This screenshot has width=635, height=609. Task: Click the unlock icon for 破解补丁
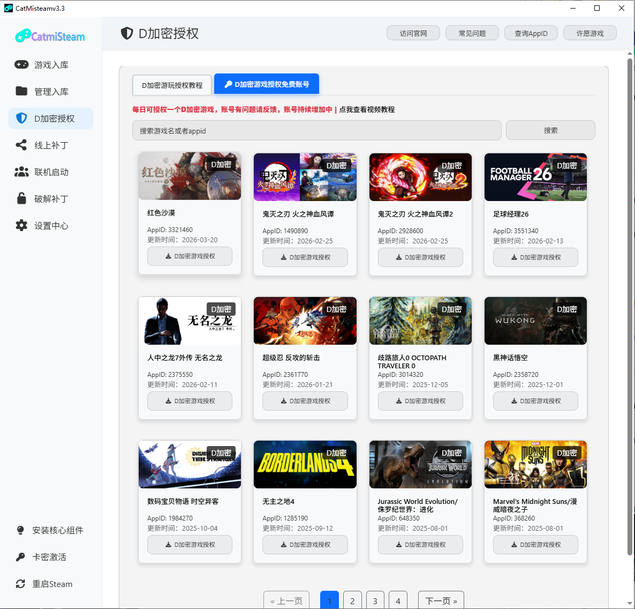[21, 198]
